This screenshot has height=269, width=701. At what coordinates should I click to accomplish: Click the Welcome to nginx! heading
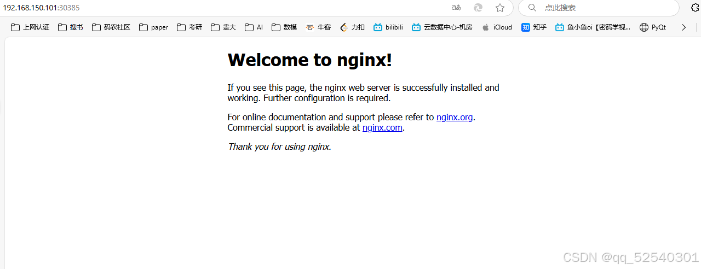[x=310, y=60]
